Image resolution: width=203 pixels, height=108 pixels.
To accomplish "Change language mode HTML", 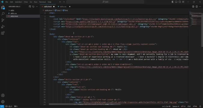I will pyautogui.click(x=195, y=106).
